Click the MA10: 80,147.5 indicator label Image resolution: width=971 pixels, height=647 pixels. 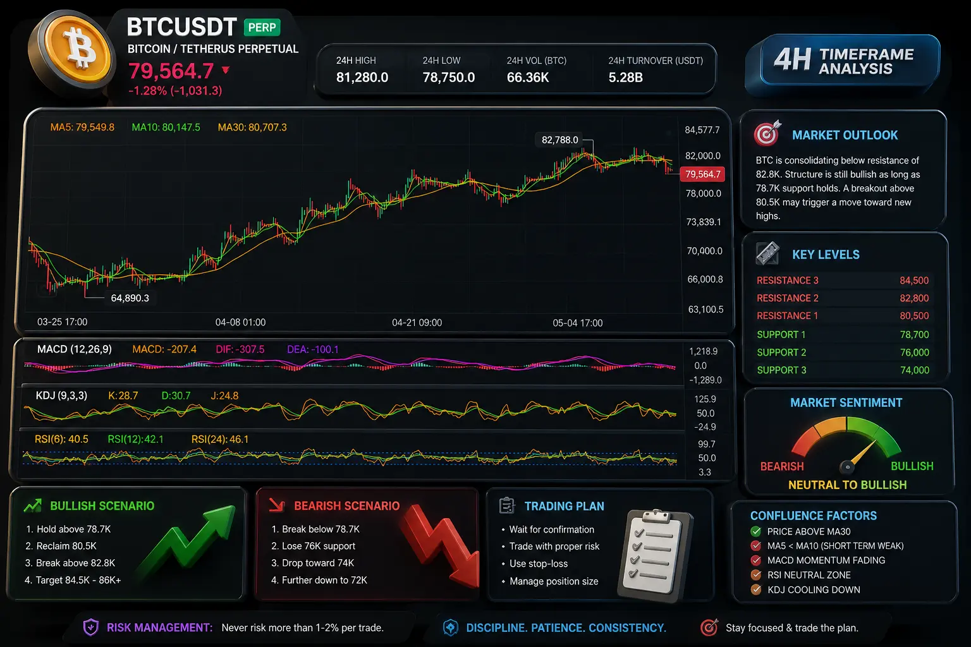pyautogui.click(x=166, y=127)
